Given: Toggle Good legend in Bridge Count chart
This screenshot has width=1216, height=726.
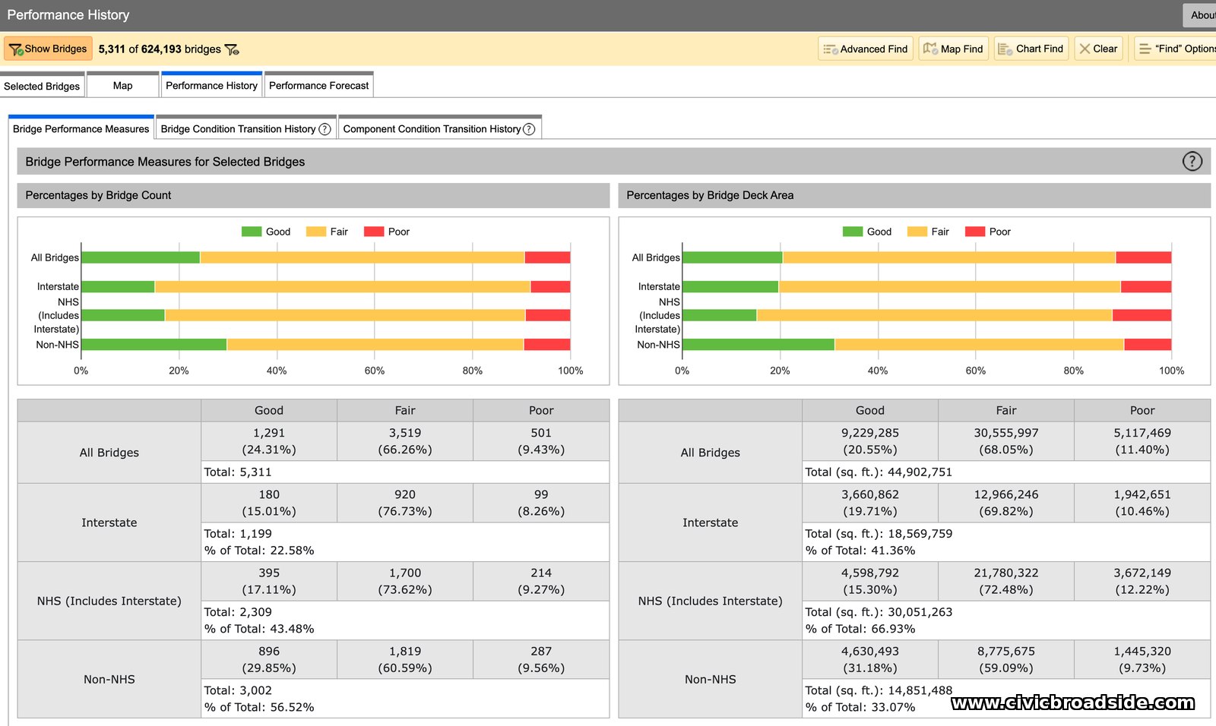Looking at the screenshot, I should click(x=266, y=232).
